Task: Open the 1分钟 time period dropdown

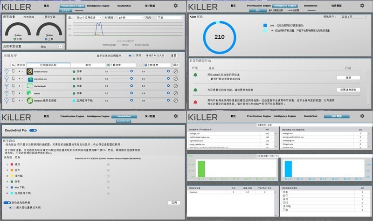Action: [131, 18]
